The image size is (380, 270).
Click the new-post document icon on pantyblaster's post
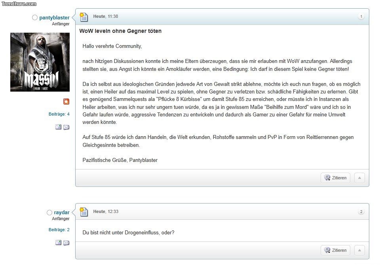coord(84,17)
